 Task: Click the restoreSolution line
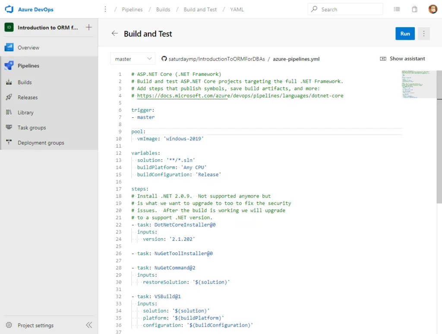click(x=186, y=282)
